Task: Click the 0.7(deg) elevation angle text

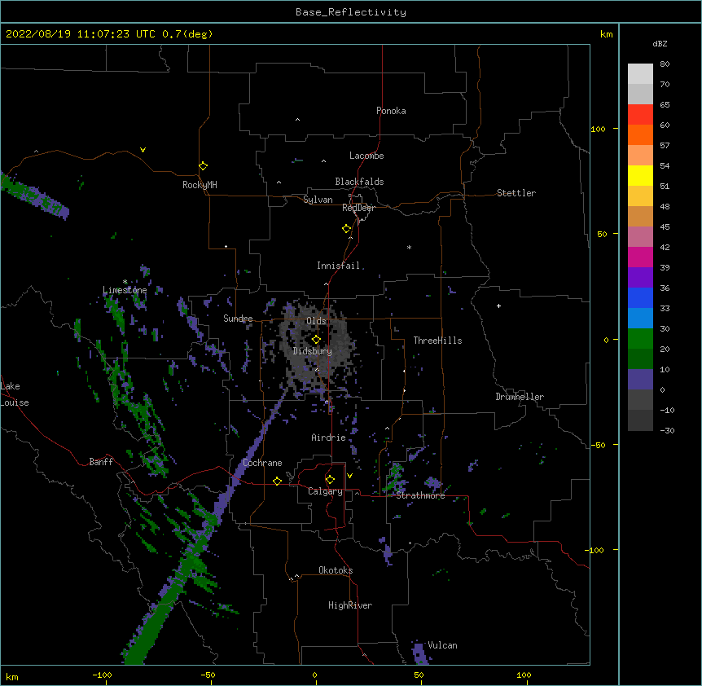Action: [187, 34]
